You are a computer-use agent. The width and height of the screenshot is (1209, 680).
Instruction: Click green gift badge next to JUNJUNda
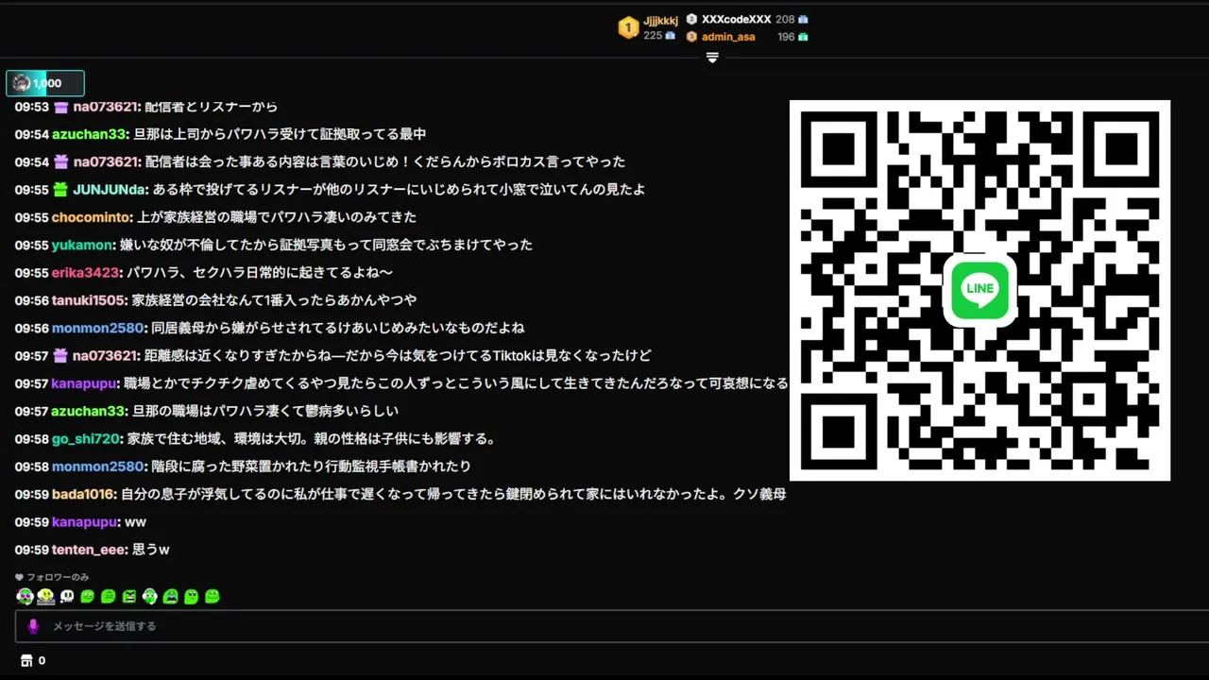(x=60, y=189)
